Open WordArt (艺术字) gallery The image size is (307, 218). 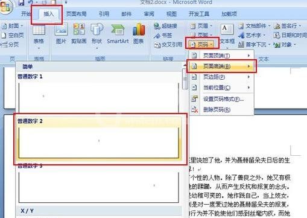tap(252, 36)
